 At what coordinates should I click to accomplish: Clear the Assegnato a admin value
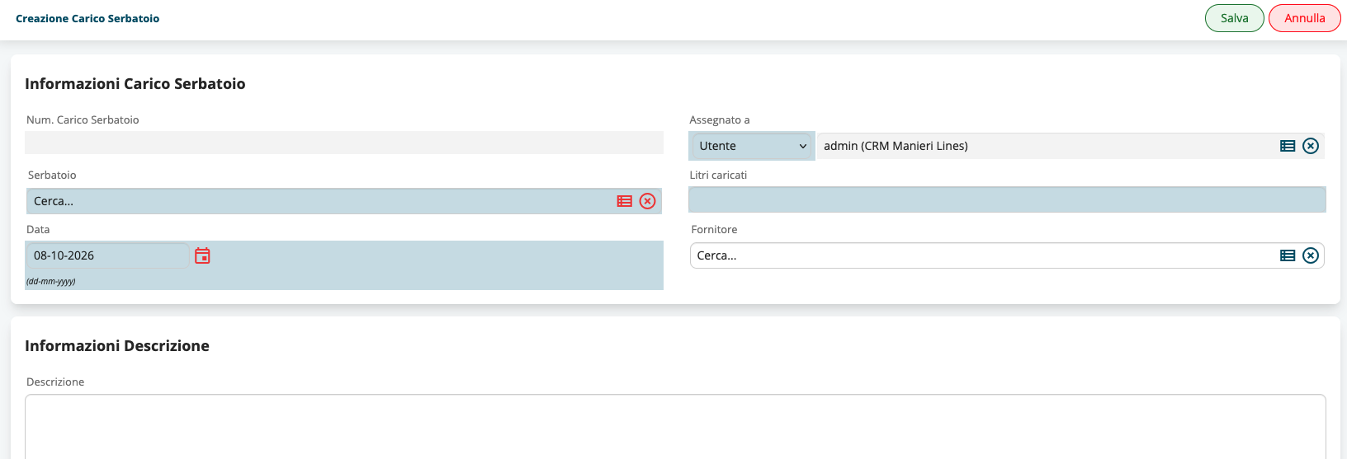click(x=1311, y=146)
